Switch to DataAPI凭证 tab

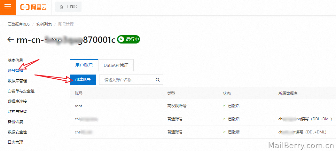pyautogui.click(x=116, y=65)
